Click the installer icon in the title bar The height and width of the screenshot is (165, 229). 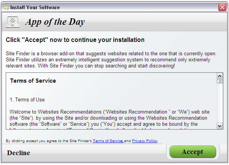(6, 7)
